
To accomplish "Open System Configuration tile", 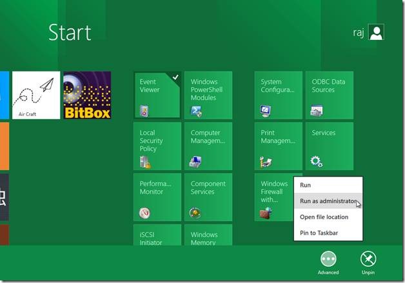I will point(278,95).
